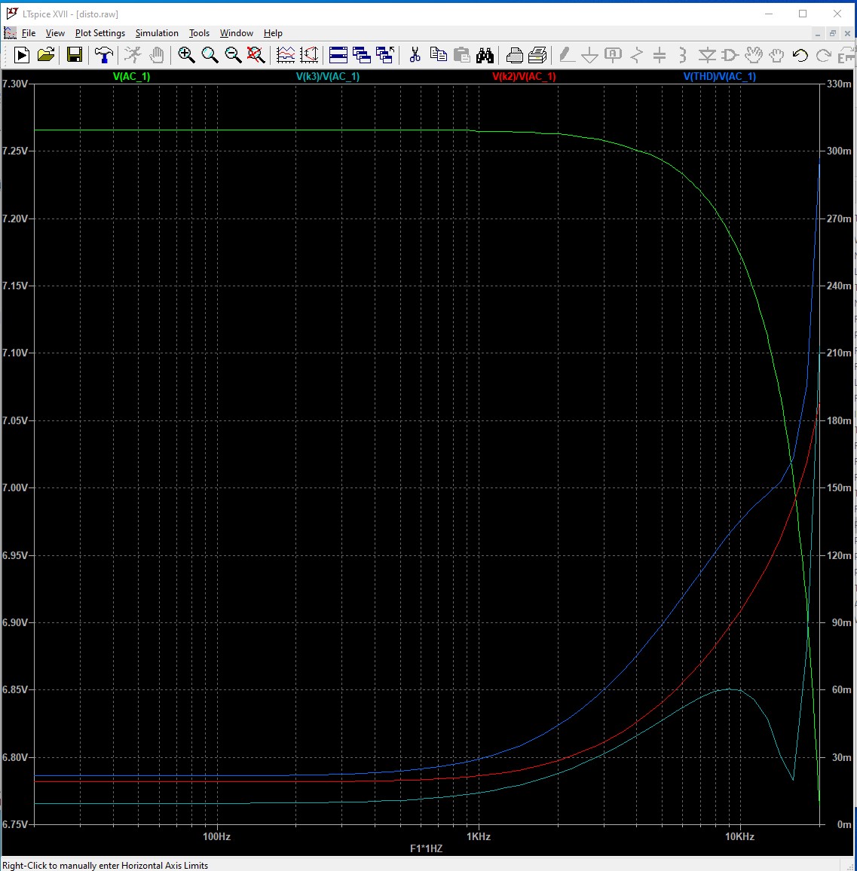Click the grayed ground symbol icon
The image size is (857, 871).
589,54
